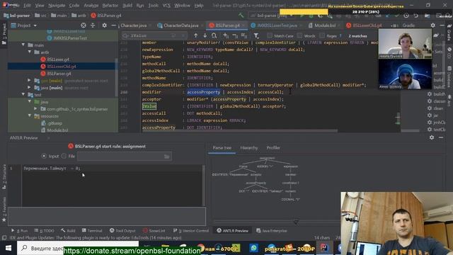Image resolution: width=453 pixels, height=255 pixels.
Task: Collapse the antlr folder in project tree
Action: (30, 52)
